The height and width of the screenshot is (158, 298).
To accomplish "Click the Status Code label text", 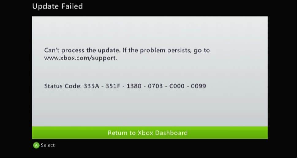I will (63, 86).
